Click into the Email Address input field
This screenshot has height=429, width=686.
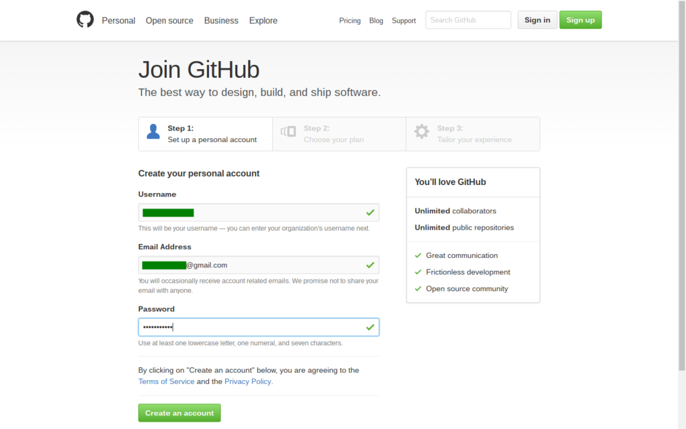pyautogui.click(x=259, y=265)
